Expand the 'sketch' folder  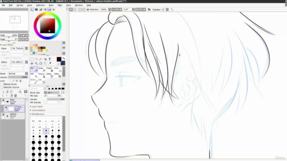(x=8, y=116)
